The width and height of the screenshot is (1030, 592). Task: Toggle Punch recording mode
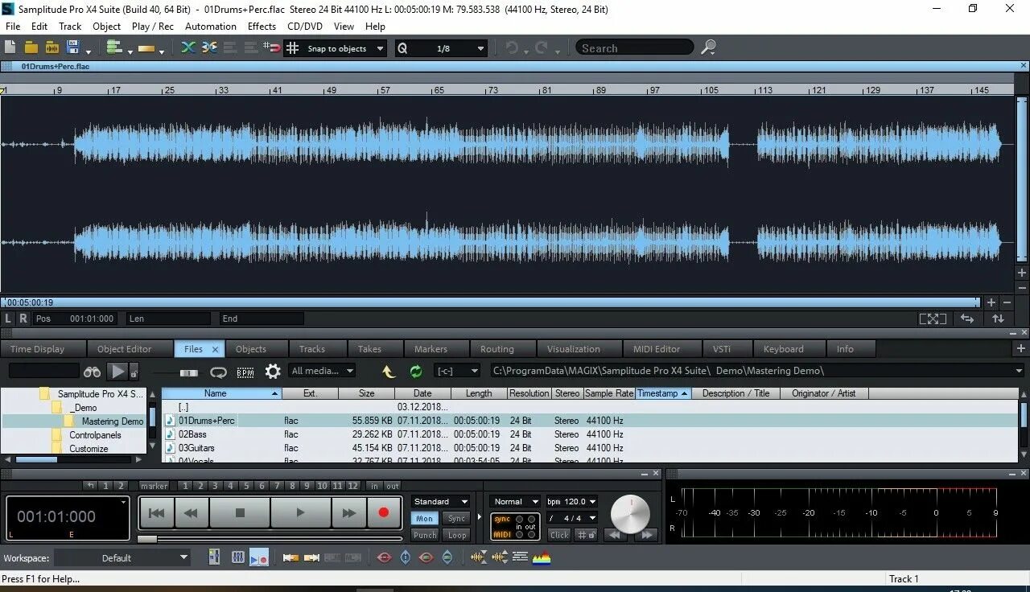(424, 534)
